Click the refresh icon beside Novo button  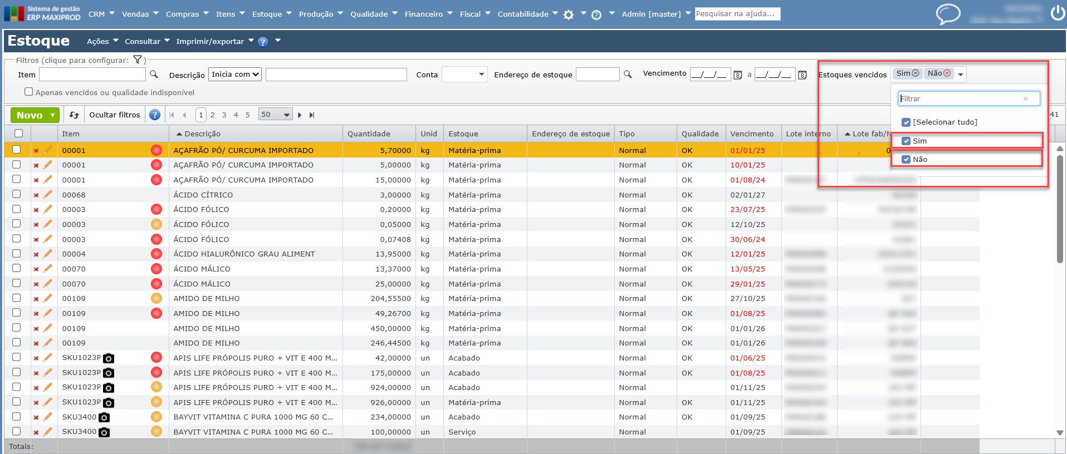74,115
